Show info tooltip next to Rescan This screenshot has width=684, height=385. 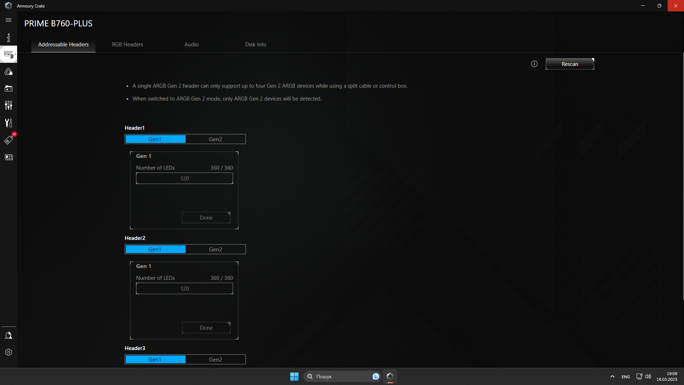[x=534, y=64]
